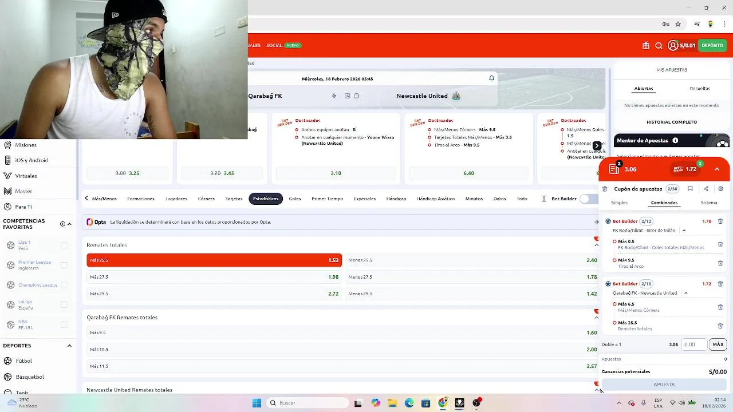Viewport: 733px width, 412px height.
Task: Click the stake amount input field
Action: point(693,344)
